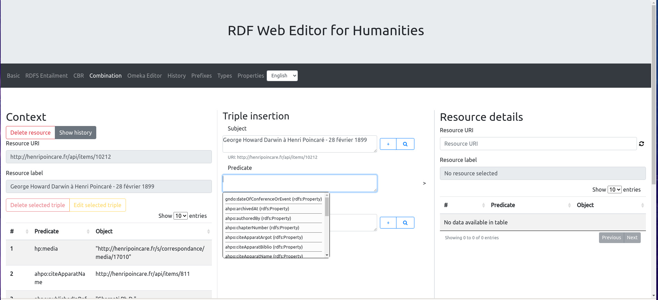Open the English language dropdown
658x300 pixels.
[282, 76]
